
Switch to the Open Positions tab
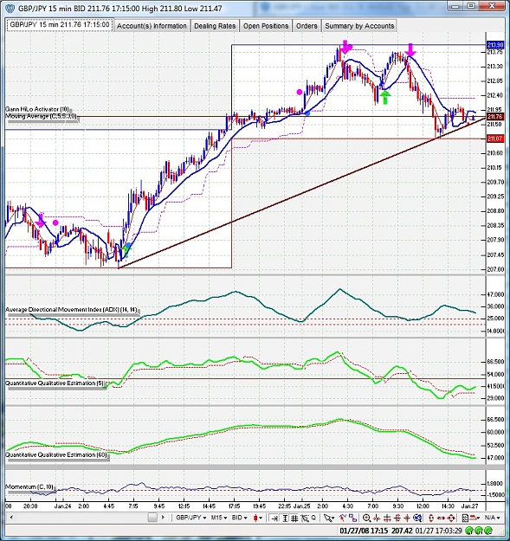point(266,26)
